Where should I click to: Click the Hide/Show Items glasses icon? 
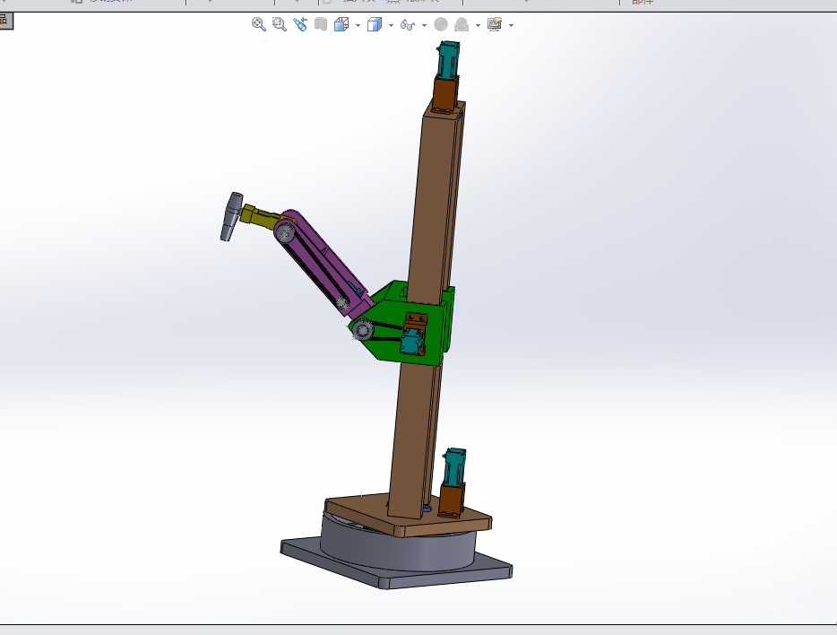[408, 25]
